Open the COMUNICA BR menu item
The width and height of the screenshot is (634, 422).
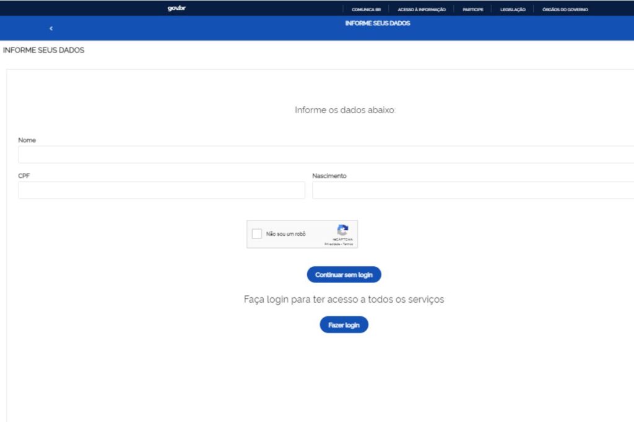click(366, 9)
